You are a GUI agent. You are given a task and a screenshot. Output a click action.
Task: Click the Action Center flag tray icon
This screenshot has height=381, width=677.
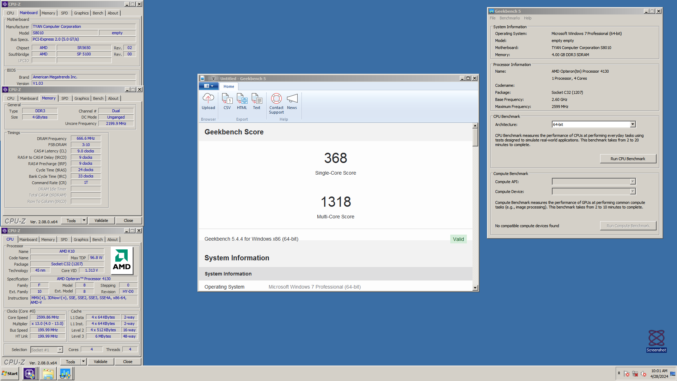[x=627, y=374]
